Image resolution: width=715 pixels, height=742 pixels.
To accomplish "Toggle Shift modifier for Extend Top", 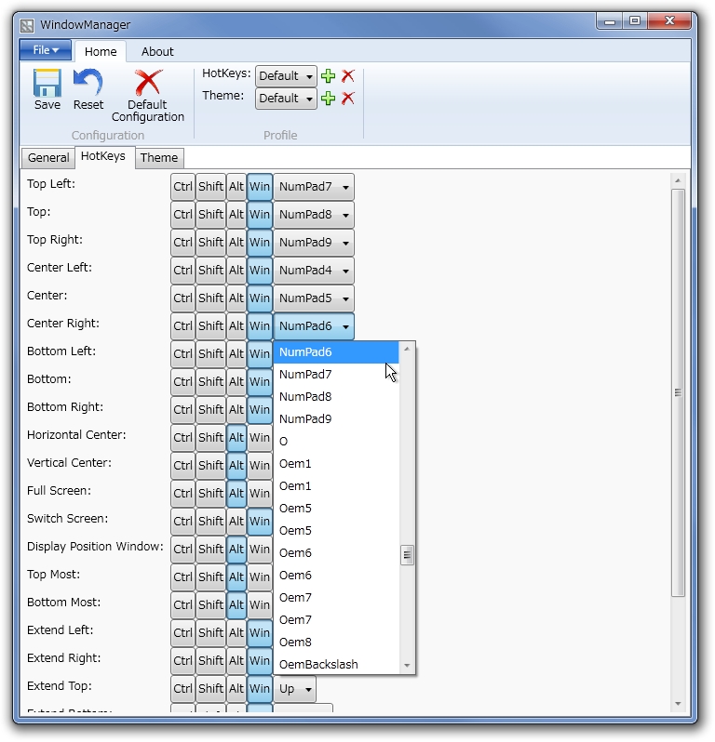I will tap(210, 689).
